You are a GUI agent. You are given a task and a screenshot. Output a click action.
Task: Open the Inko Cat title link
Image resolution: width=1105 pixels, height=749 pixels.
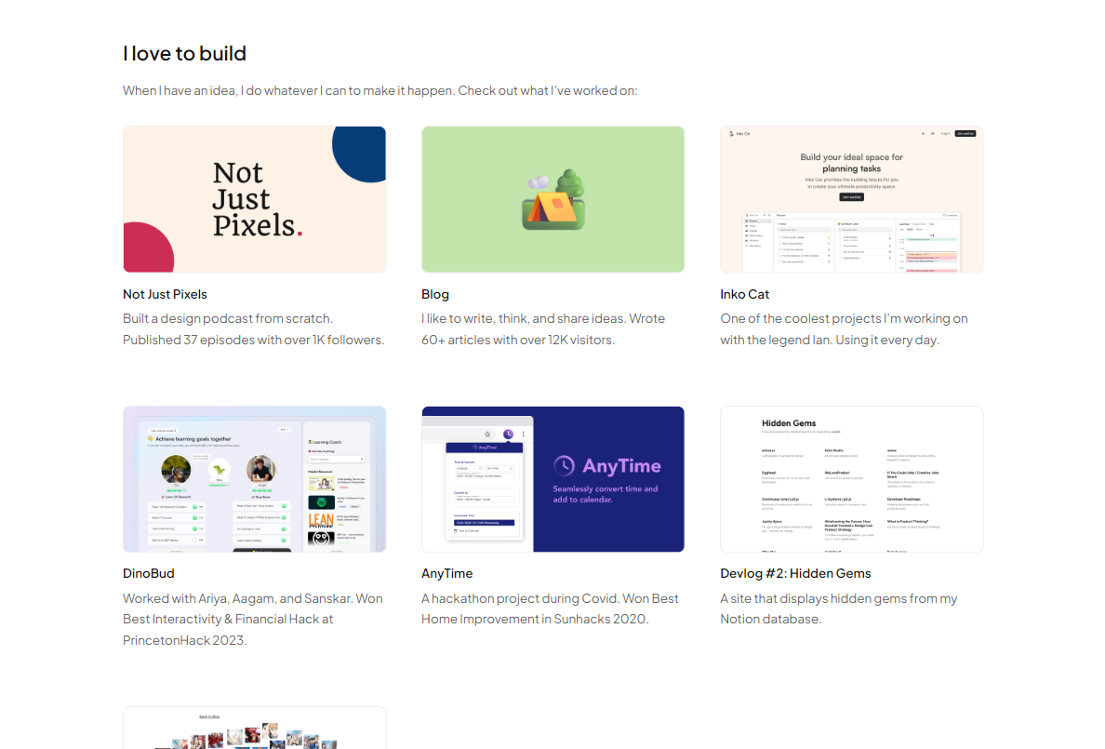744,294
